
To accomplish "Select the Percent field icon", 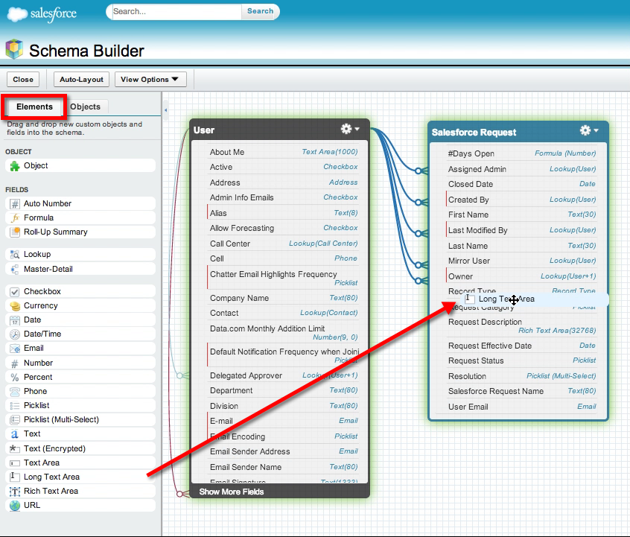I will tap(15, 378).
